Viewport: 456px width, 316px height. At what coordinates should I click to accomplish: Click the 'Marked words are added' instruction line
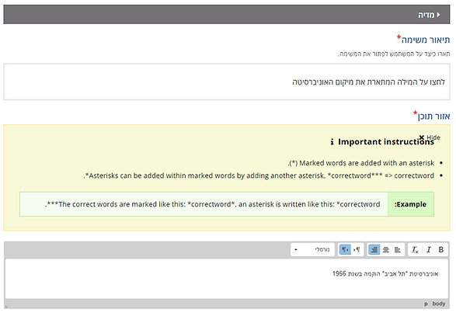point(360,163)
